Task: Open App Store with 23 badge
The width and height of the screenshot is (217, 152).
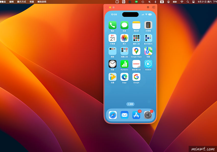Action: click(x=136, y=115)
